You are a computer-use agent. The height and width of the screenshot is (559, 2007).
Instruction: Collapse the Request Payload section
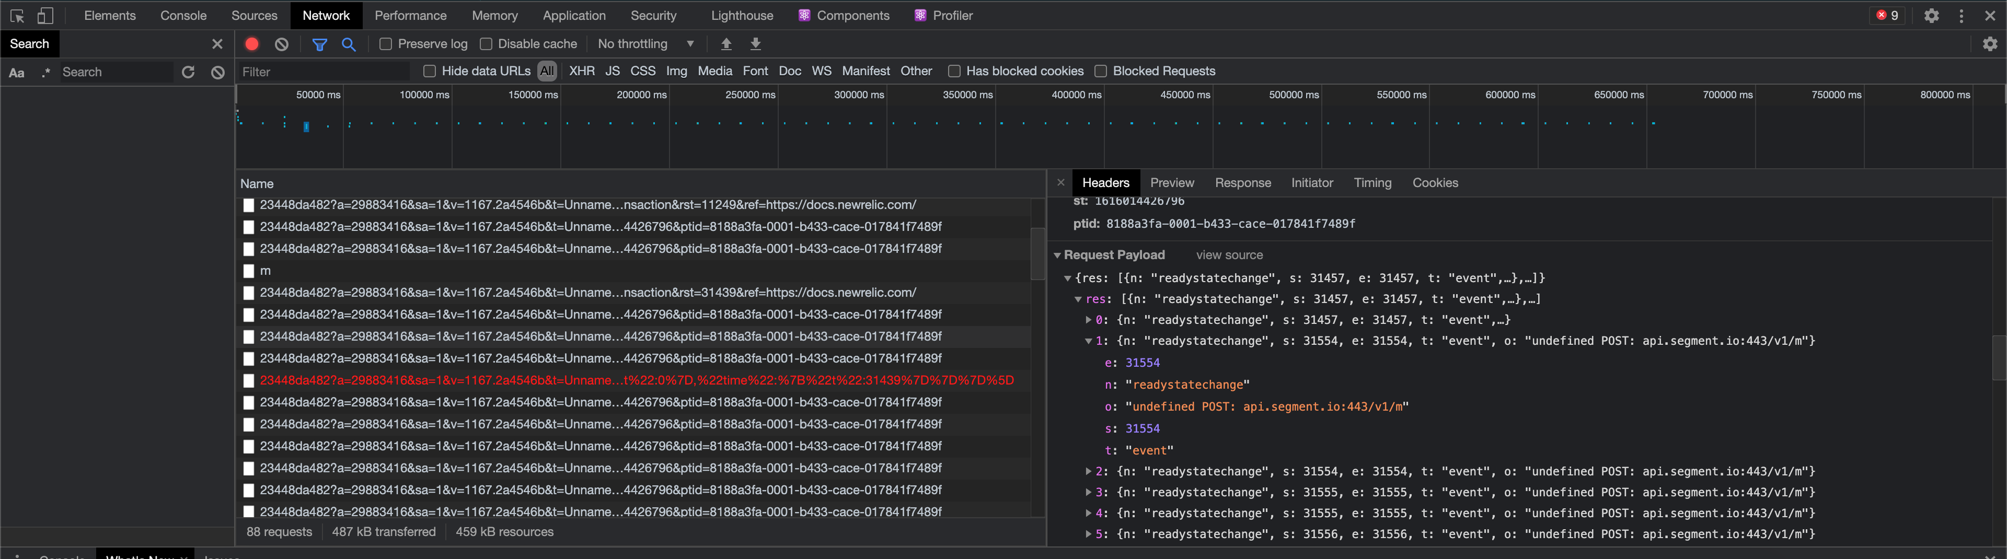pos(1057,255)
